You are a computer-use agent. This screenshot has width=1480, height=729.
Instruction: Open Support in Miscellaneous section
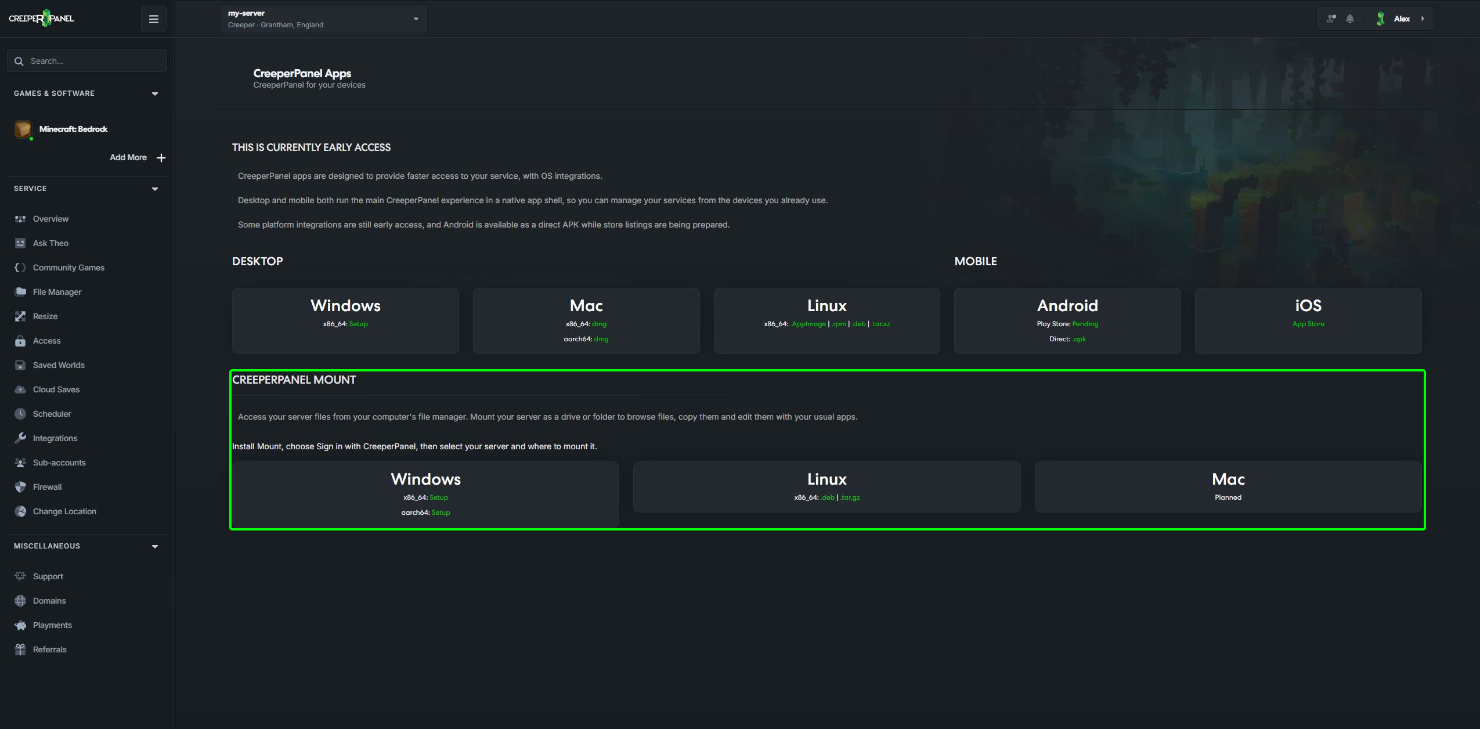48,576
